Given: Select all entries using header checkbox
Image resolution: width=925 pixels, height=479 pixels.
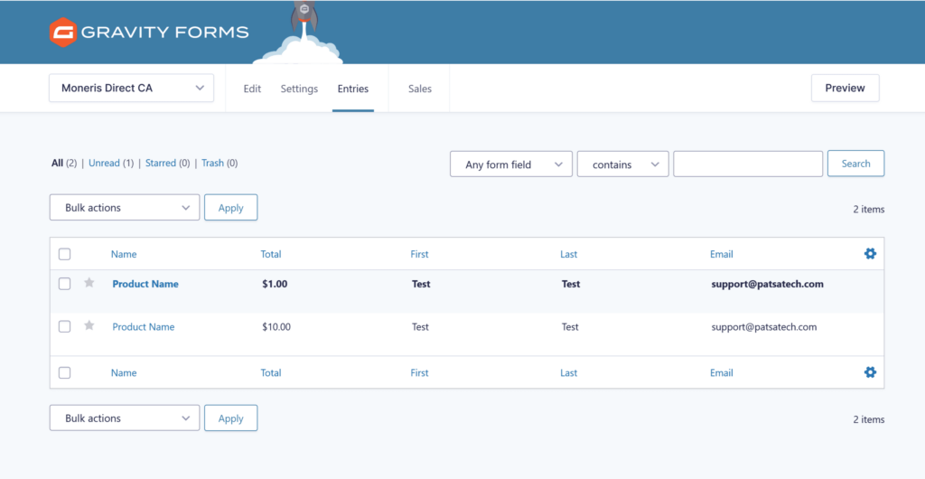Looking at the screenshot, I should pyautogui.click(x=65, y=254).
